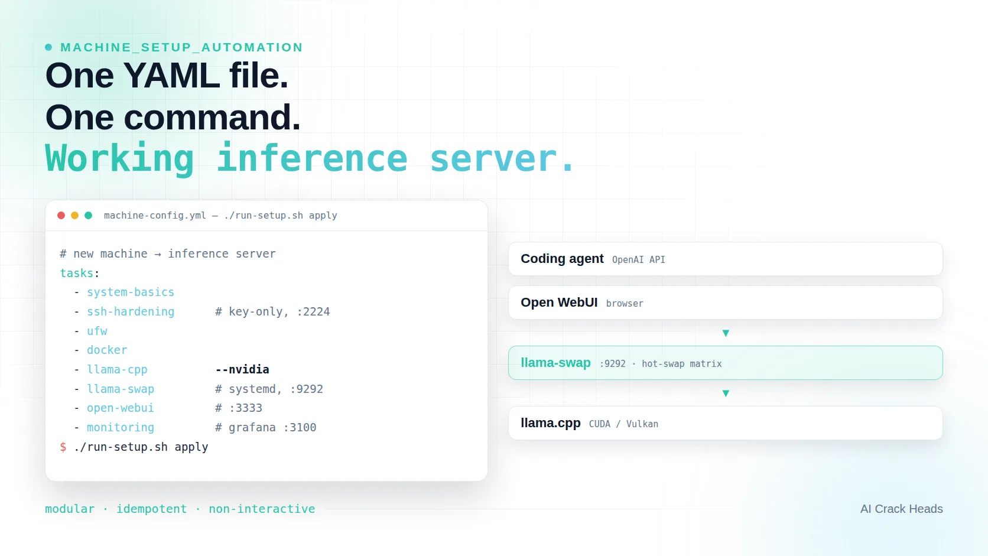Click the ufw task entry
This screenshot has height=556, width=988.
point(97,331)
